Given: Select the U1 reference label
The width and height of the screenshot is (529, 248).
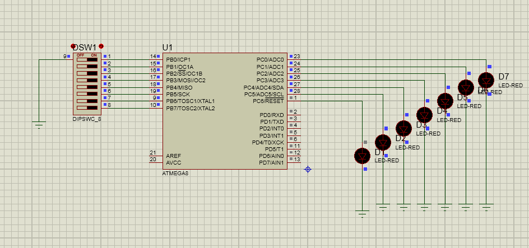Looking at the screenshot, I should (x=168, y=48).
